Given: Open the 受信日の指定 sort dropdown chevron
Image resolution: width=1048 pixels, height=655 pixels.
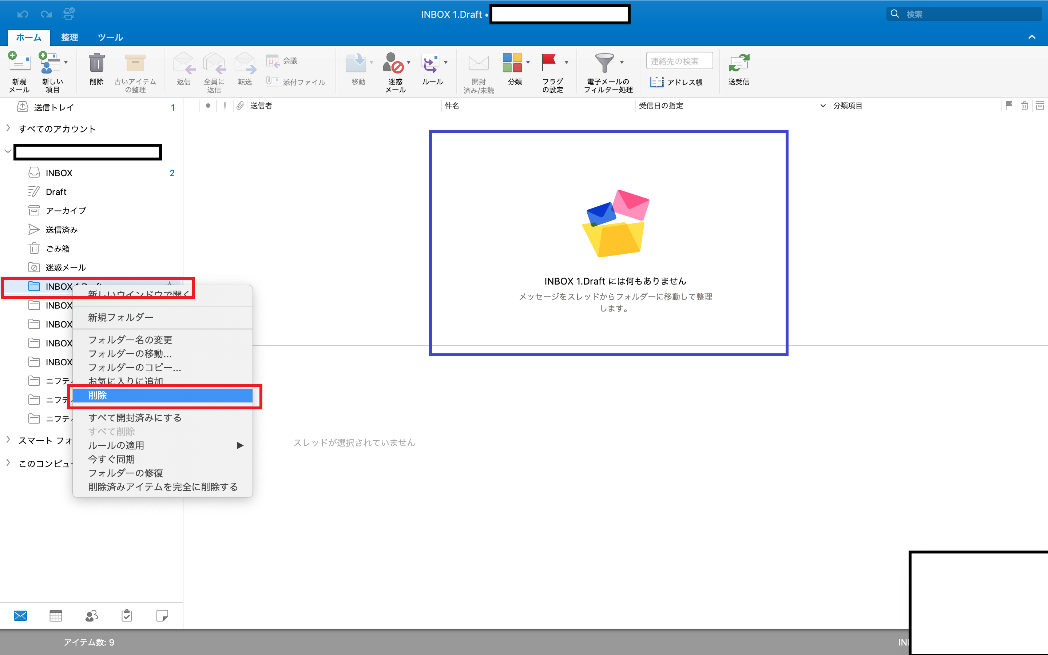Looking at the screenshot, I should [823, 106].
